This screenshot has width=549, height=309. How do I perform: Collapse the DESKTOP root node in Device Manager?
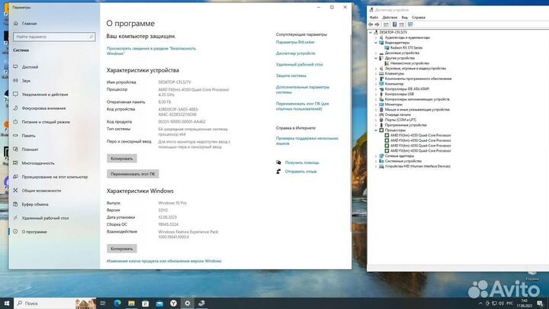click(371, 32)
